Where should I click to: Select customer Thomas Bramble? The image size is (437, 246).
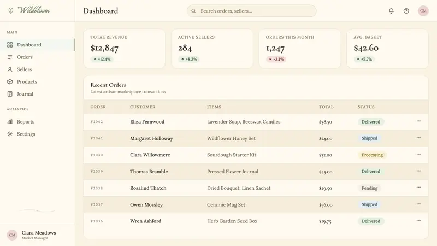149,172
